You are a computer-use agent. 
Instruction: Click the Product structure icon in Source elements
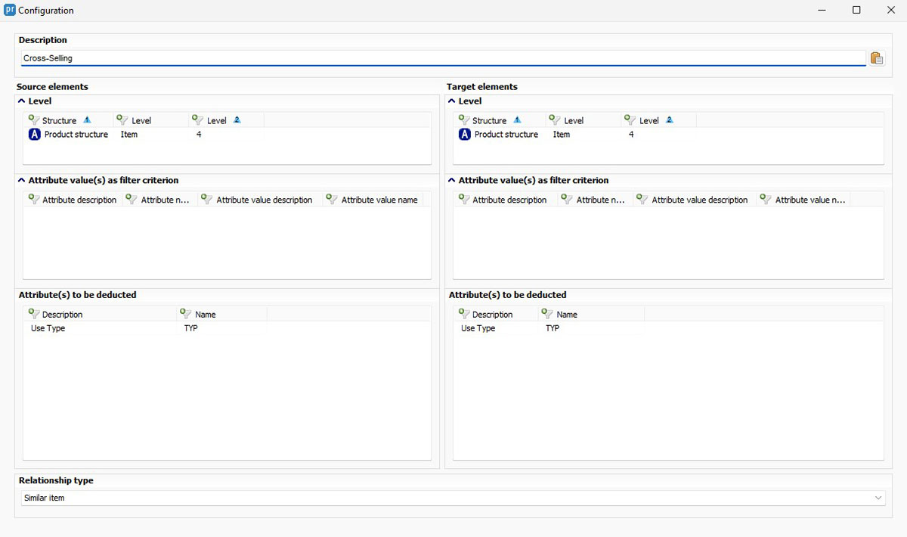(34, 135)
